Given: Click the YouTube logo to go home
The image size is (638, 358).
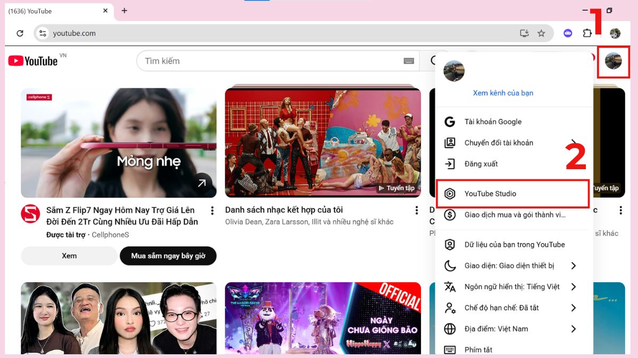Looking at the screenshot, I should tap(33, 60).
